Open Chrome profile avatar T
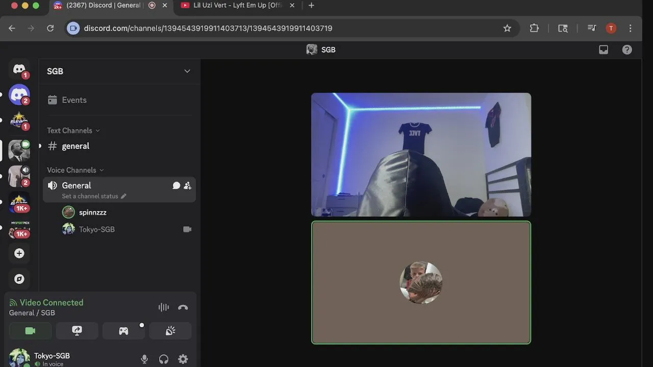This screenshot has height=367, width=653. point(611,29)
